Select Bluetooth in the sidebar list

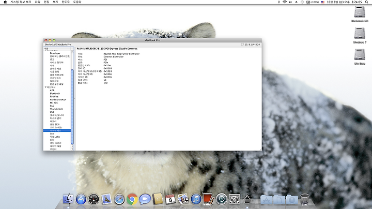click(x=55, y=93)
